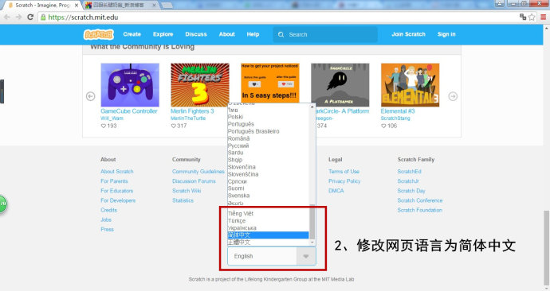Click Join Scratch

[x=408, y=34]
